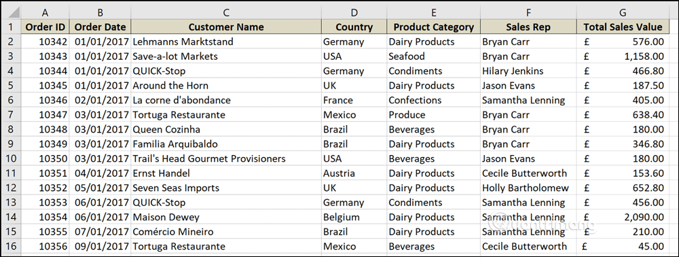Select column G header
This screenshot has height=257, width=679.
(x=623, y=12)
